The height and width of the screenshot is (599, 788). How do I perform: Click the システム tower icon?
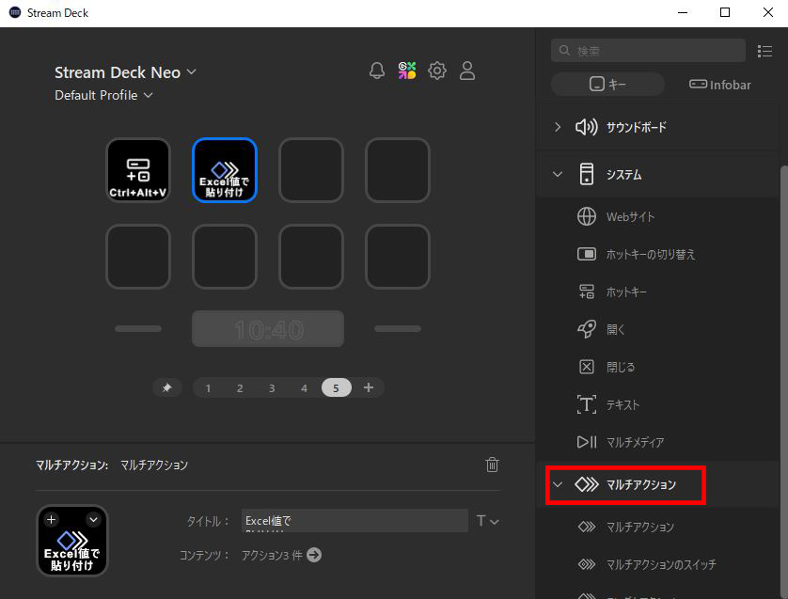click(x=587, y=174)
